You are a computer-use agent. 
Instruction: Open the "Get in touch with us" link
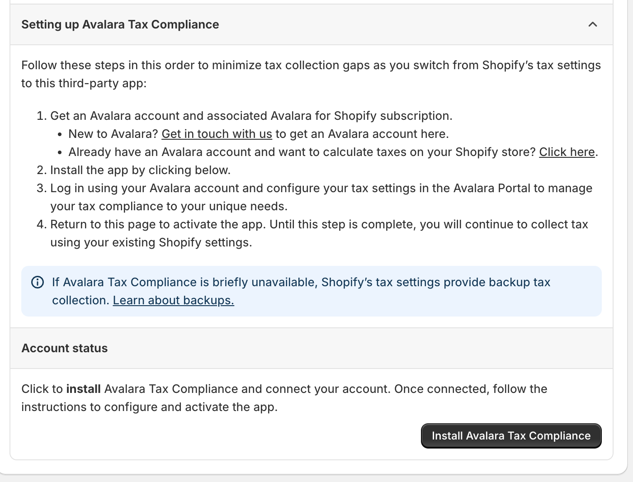coord(217,134)
